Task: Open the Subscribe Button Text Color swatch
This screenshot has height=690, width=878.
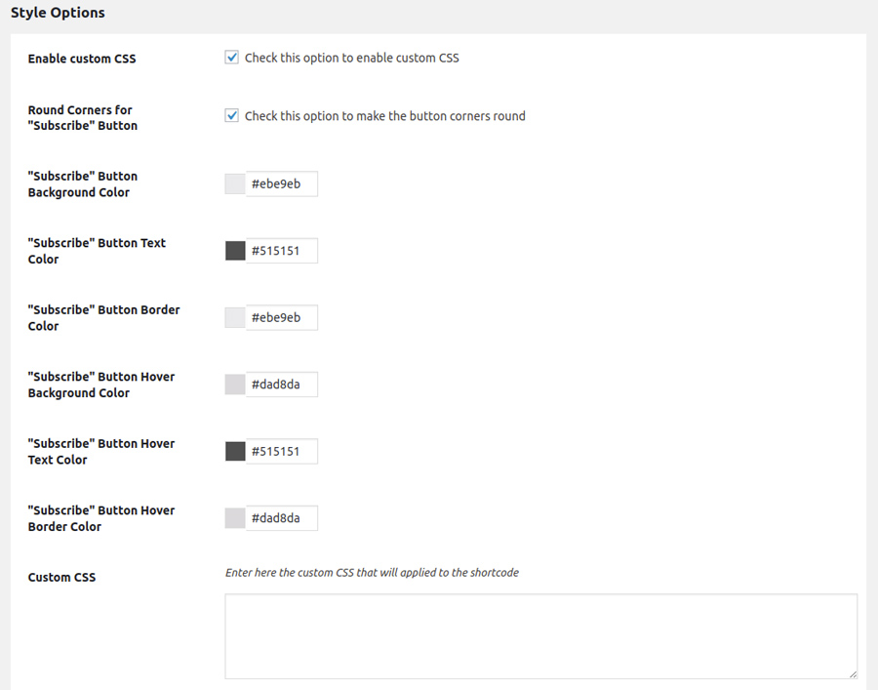Action: click(235, 251)
